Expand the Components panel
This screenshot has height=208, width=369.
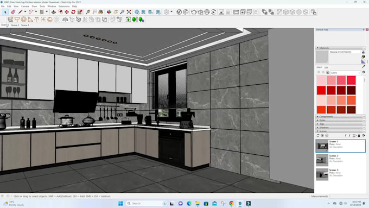[341, 116]
